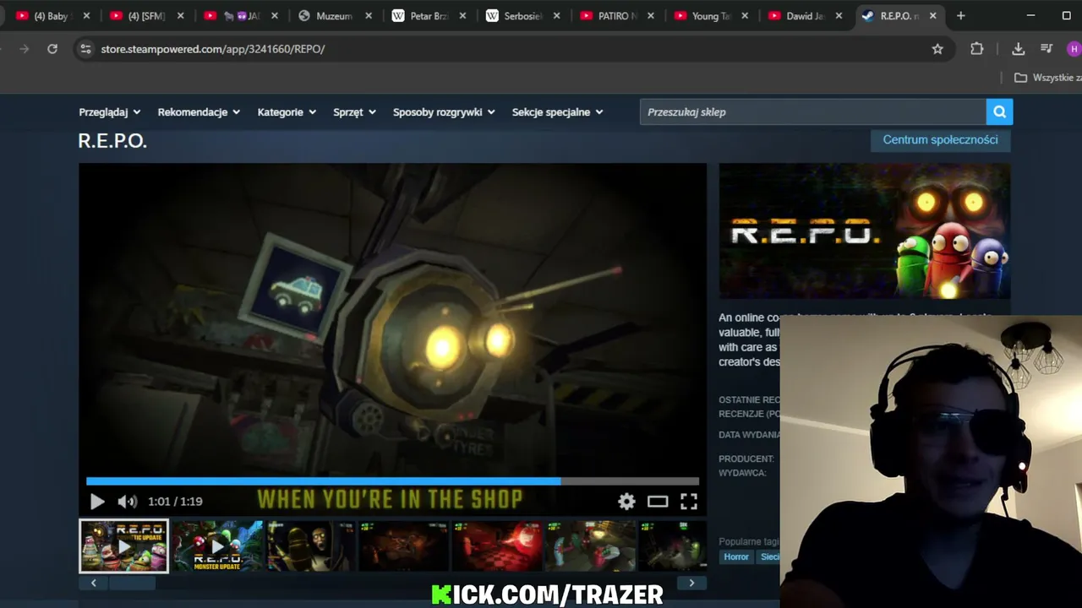Select the Horror tag
This screenshot has height=608, width=1082.
tap(736, 556)
